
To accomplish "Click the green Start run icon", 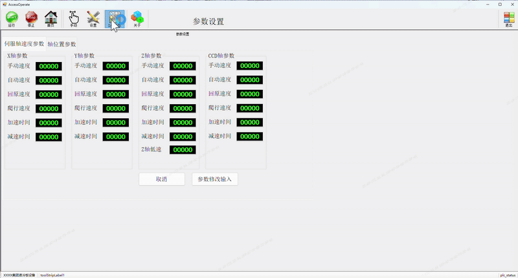I will coord(11,19).
